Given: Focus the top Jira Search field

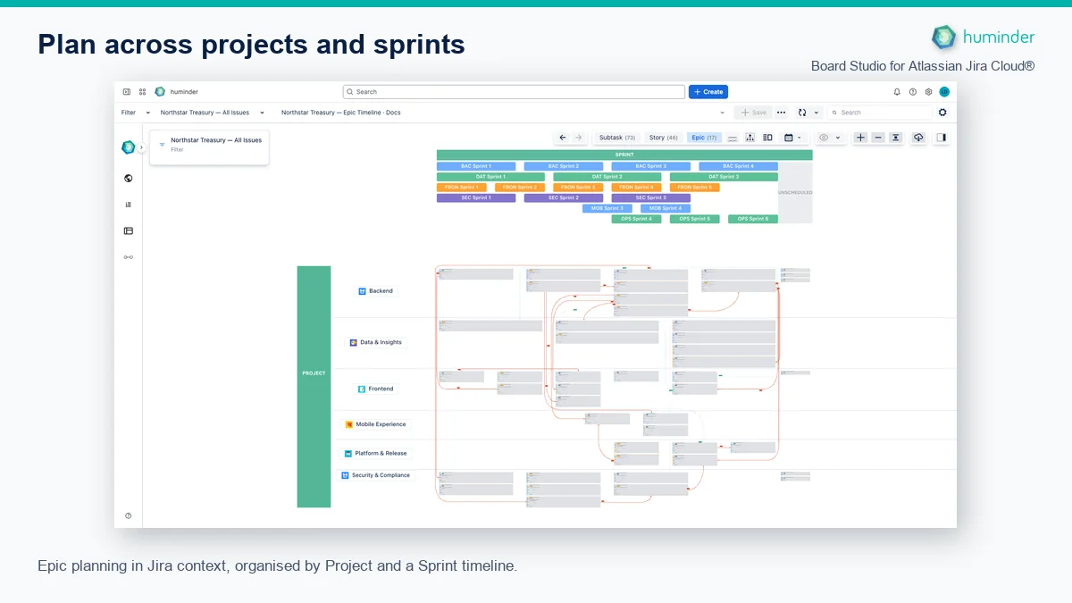Looking at the screenshot, I should pyautogui.click(x=514, y=92).
